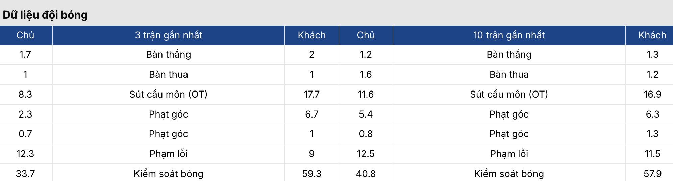Select the shots value 16.9
The width and height of the screenshot is (673, 181).
pos(652,94)
